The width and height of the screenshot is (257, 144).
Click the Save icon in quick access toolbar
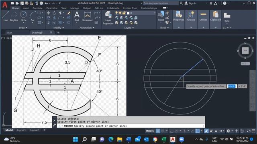tap(22, 3)
